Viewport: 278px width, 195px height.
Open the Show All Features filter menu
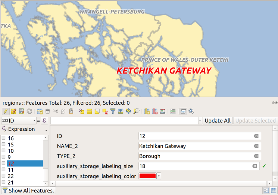pyautogui.click(x=28, y=191)
